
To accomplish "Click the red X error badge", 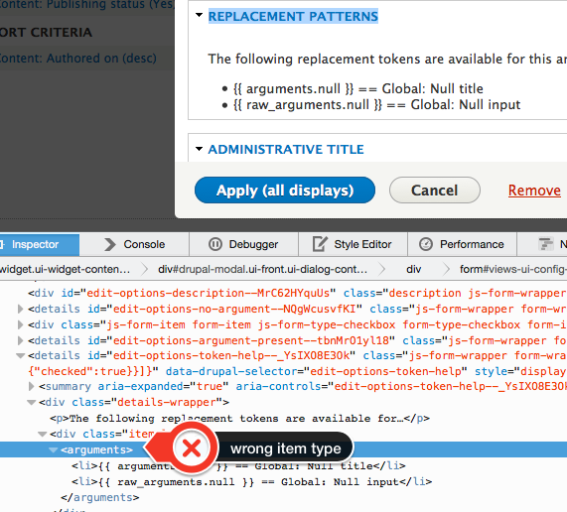I will pos(192,448).
